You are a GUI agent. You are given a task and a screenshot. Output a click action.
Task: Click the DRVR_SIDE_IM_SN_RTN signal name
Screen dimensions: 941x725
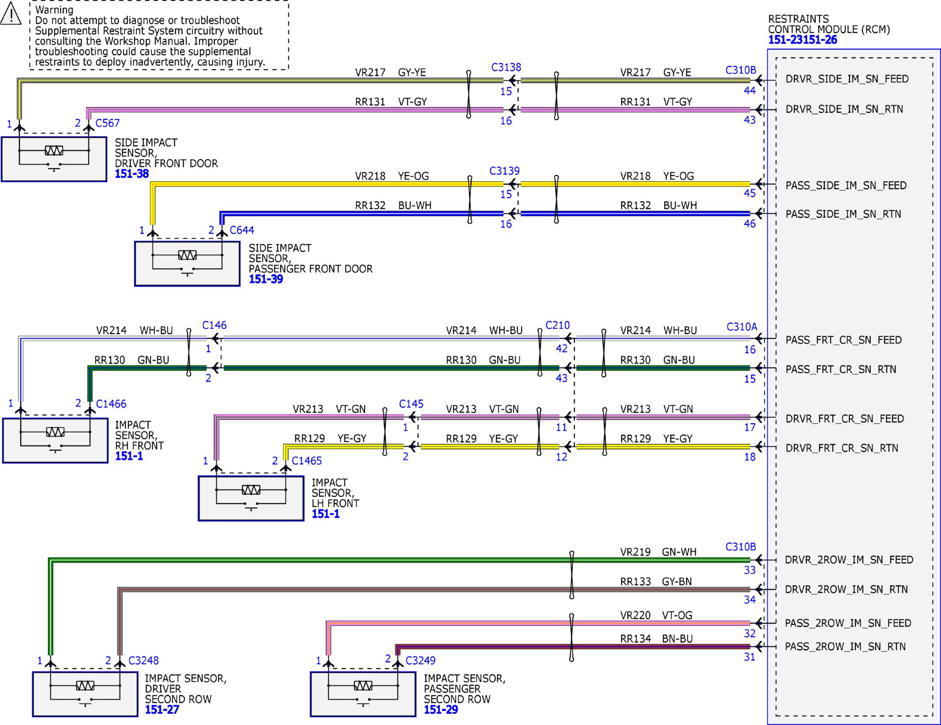coord(844,109)
